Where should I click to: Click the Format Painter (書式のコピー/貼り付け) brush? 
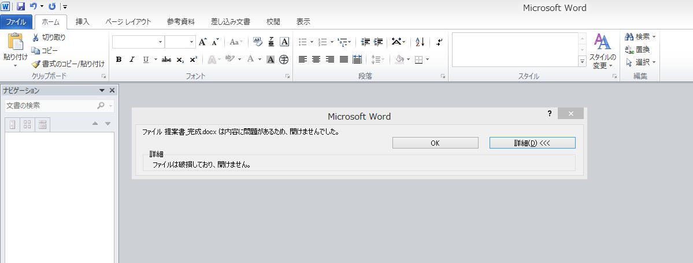pos(68,64)
